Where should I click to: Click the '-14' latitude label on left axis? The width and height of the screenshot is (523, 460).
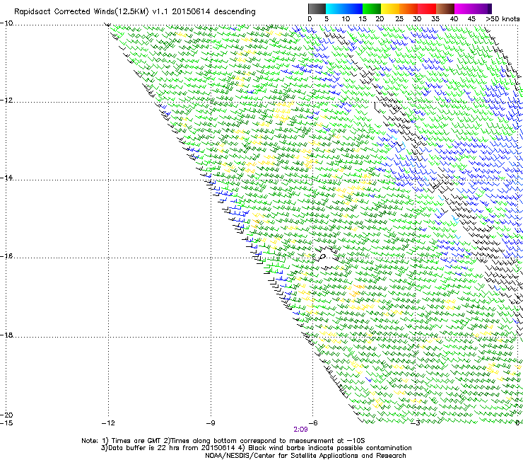pos(6,178)
